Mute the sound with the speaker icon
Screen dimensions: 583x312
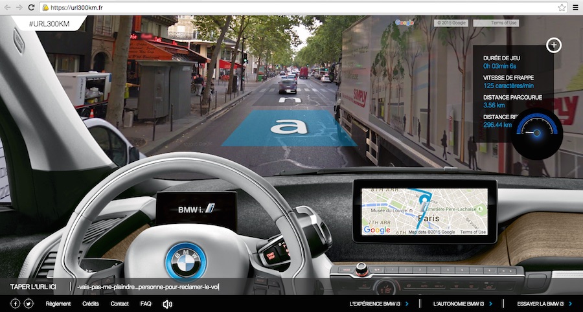tap(167, 304)
